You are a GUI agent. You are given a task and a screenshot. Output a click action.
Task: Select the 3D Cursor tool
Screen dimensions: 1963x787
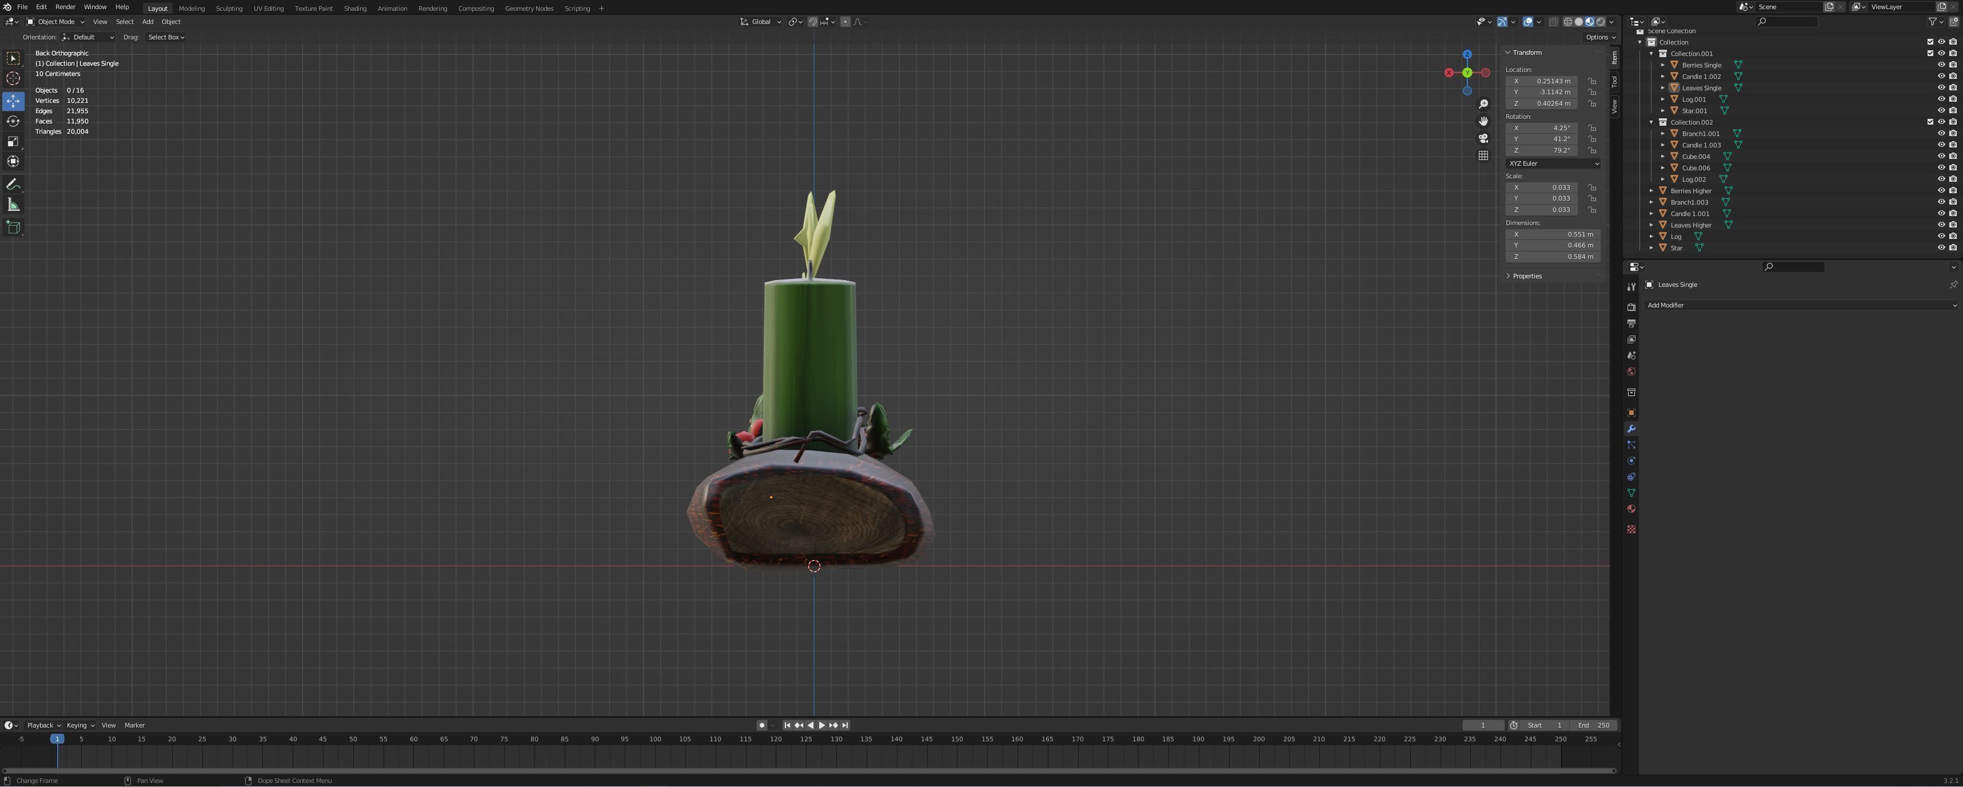click(x=13, y=78)
